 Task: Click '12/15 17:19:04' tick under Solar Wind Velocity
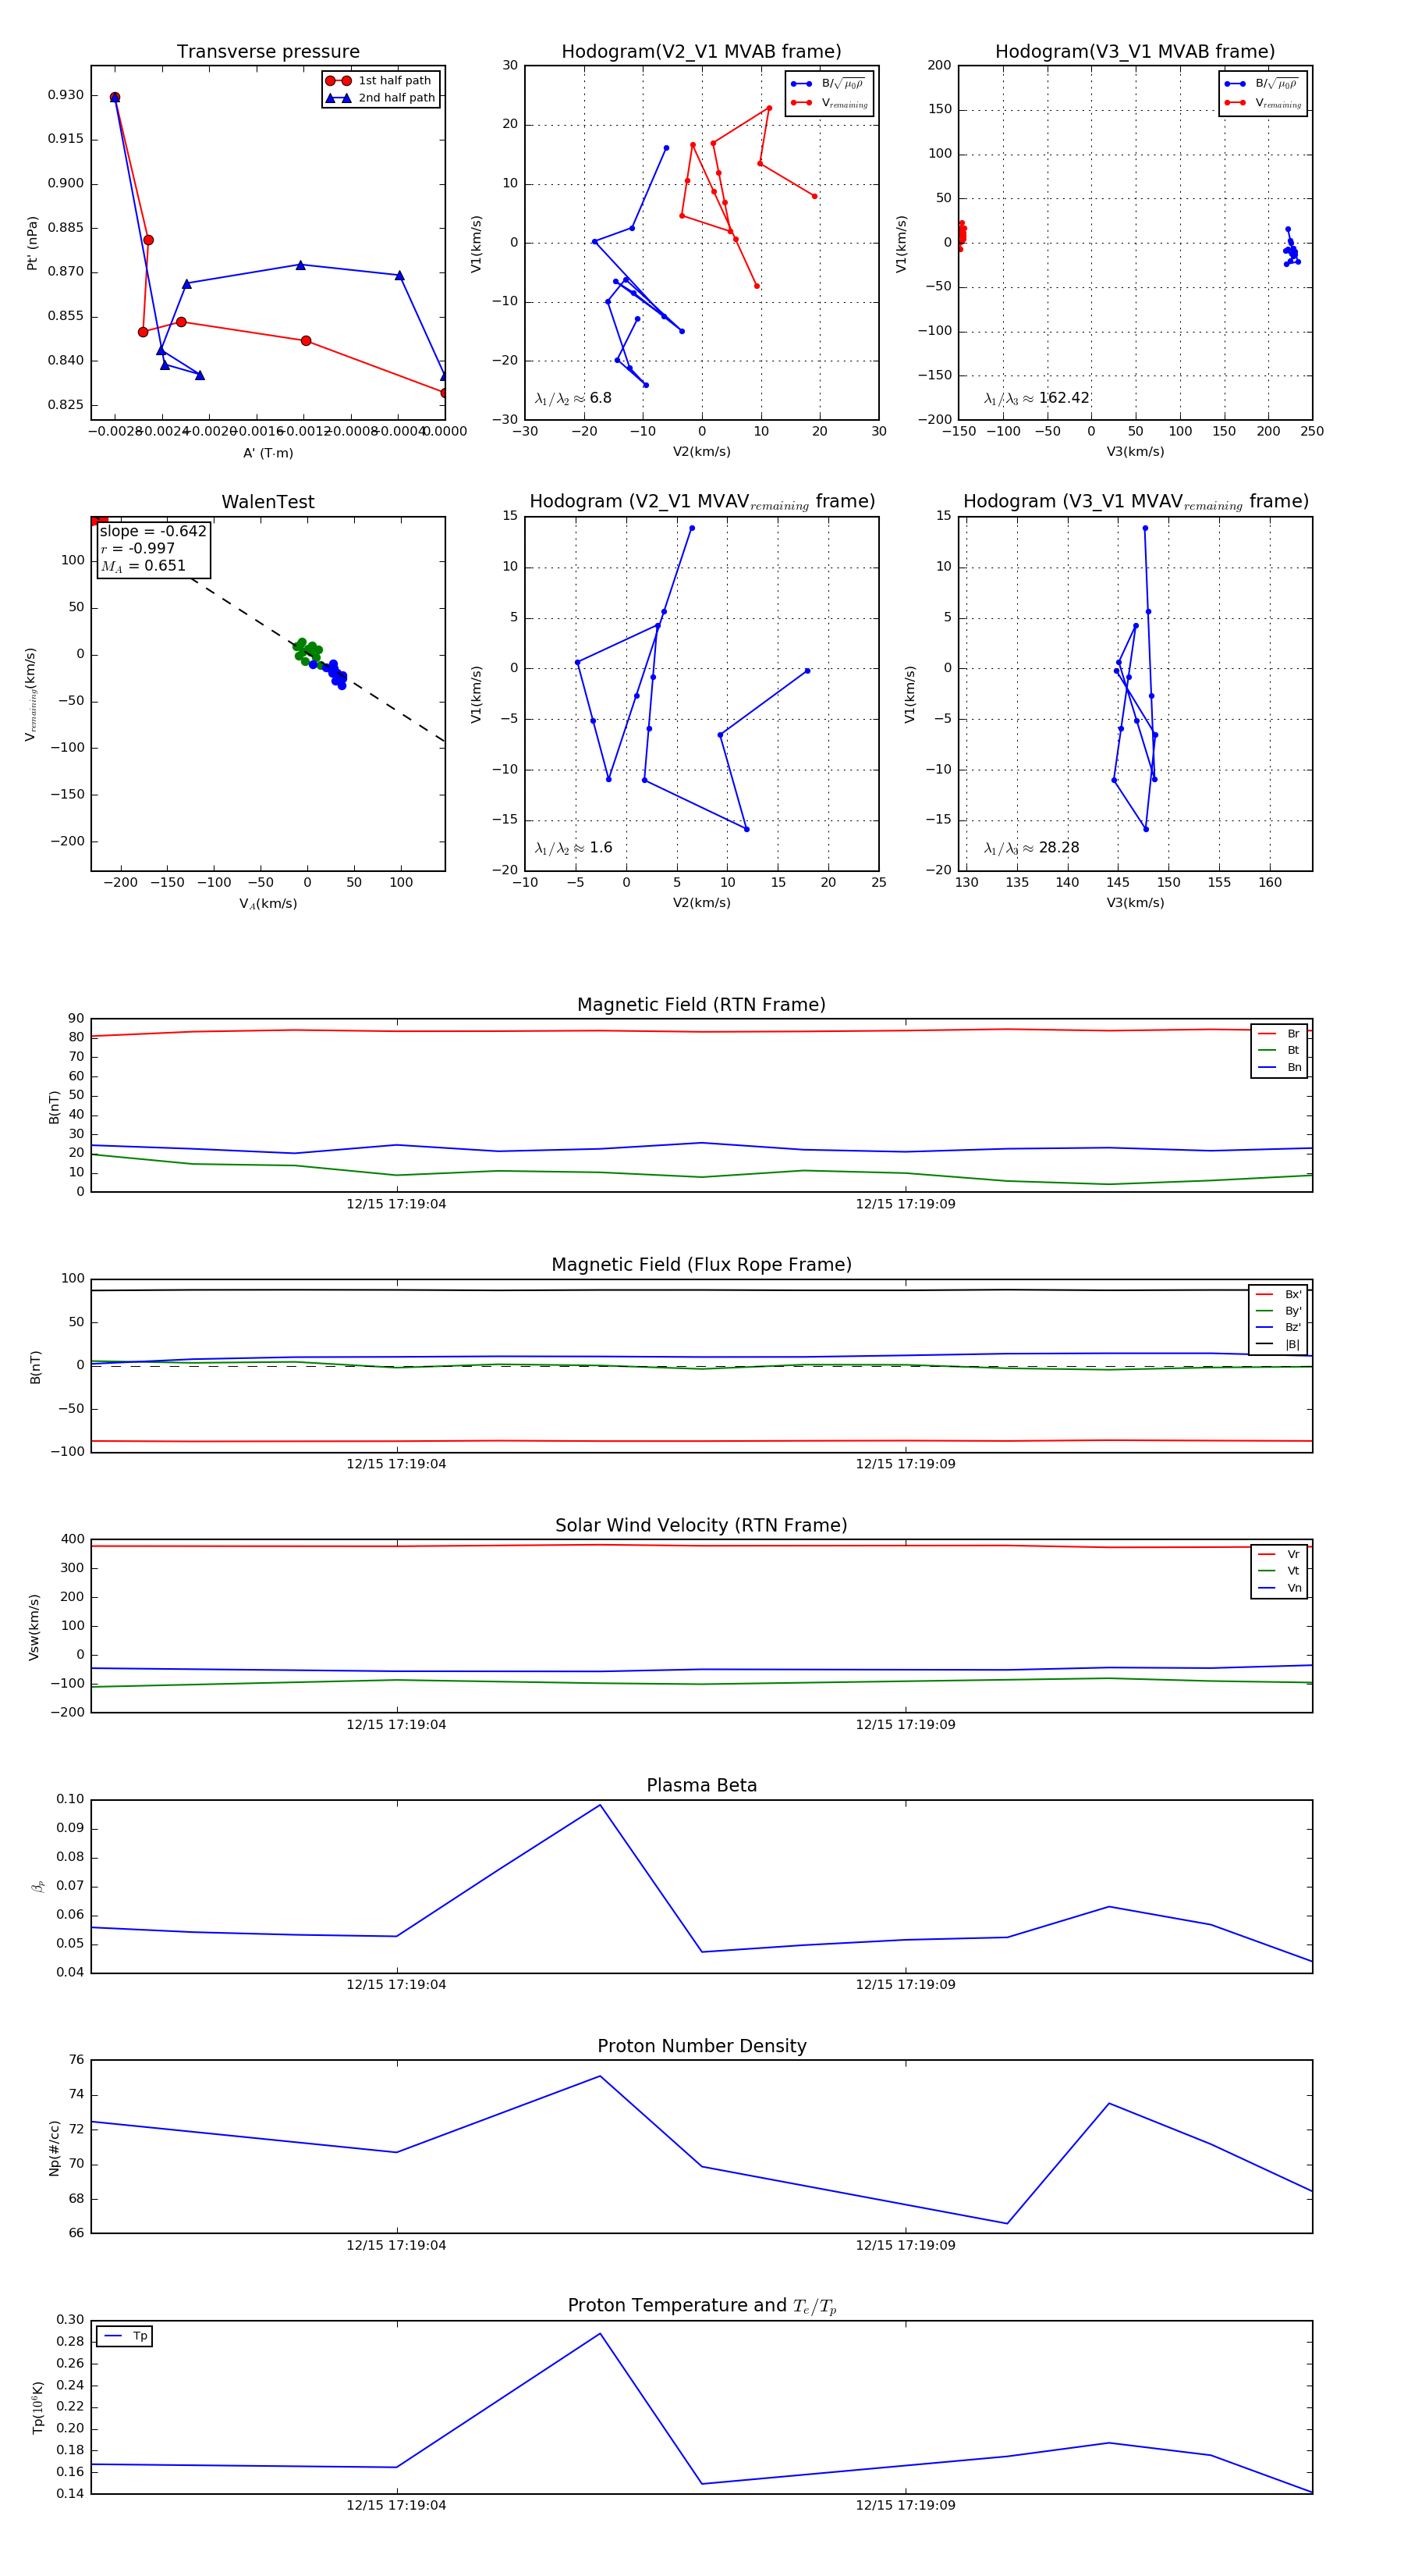[397, 1724]
